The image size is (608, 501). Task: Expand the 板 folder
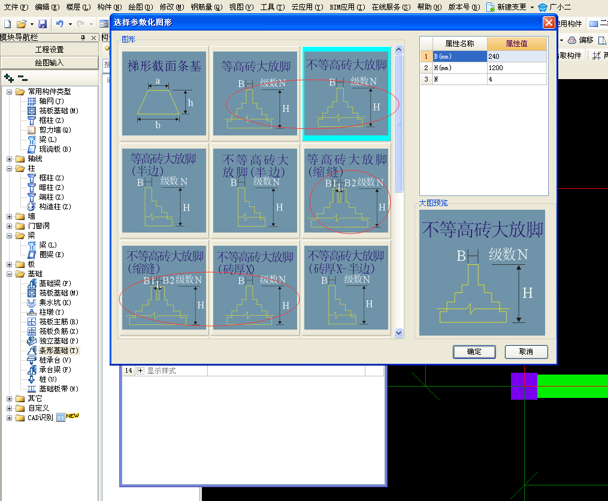(10, 265)
